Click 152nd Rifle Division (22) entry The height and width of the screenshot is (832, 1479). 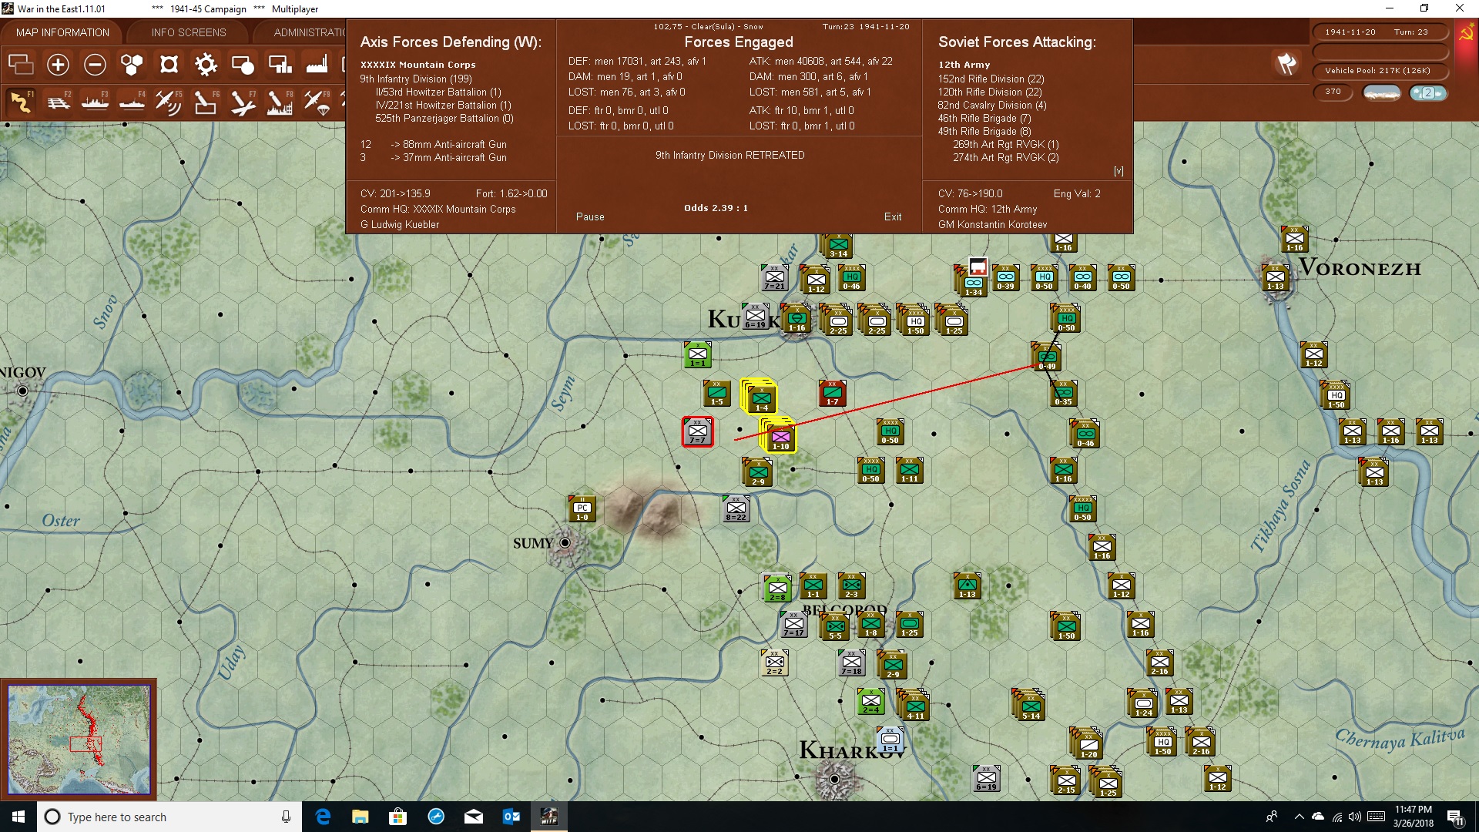coord(991,79)
